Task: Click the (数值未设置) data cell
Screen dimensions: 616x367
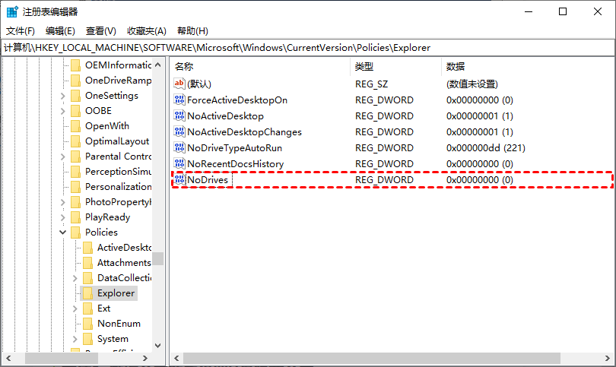Action: (472, 84)
